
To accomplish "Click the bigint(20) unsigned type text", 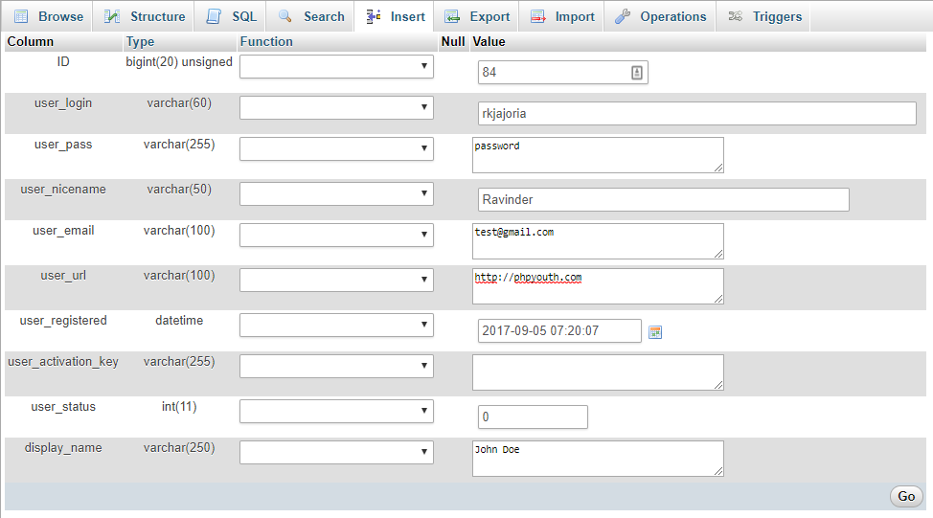I will [179, 62].
